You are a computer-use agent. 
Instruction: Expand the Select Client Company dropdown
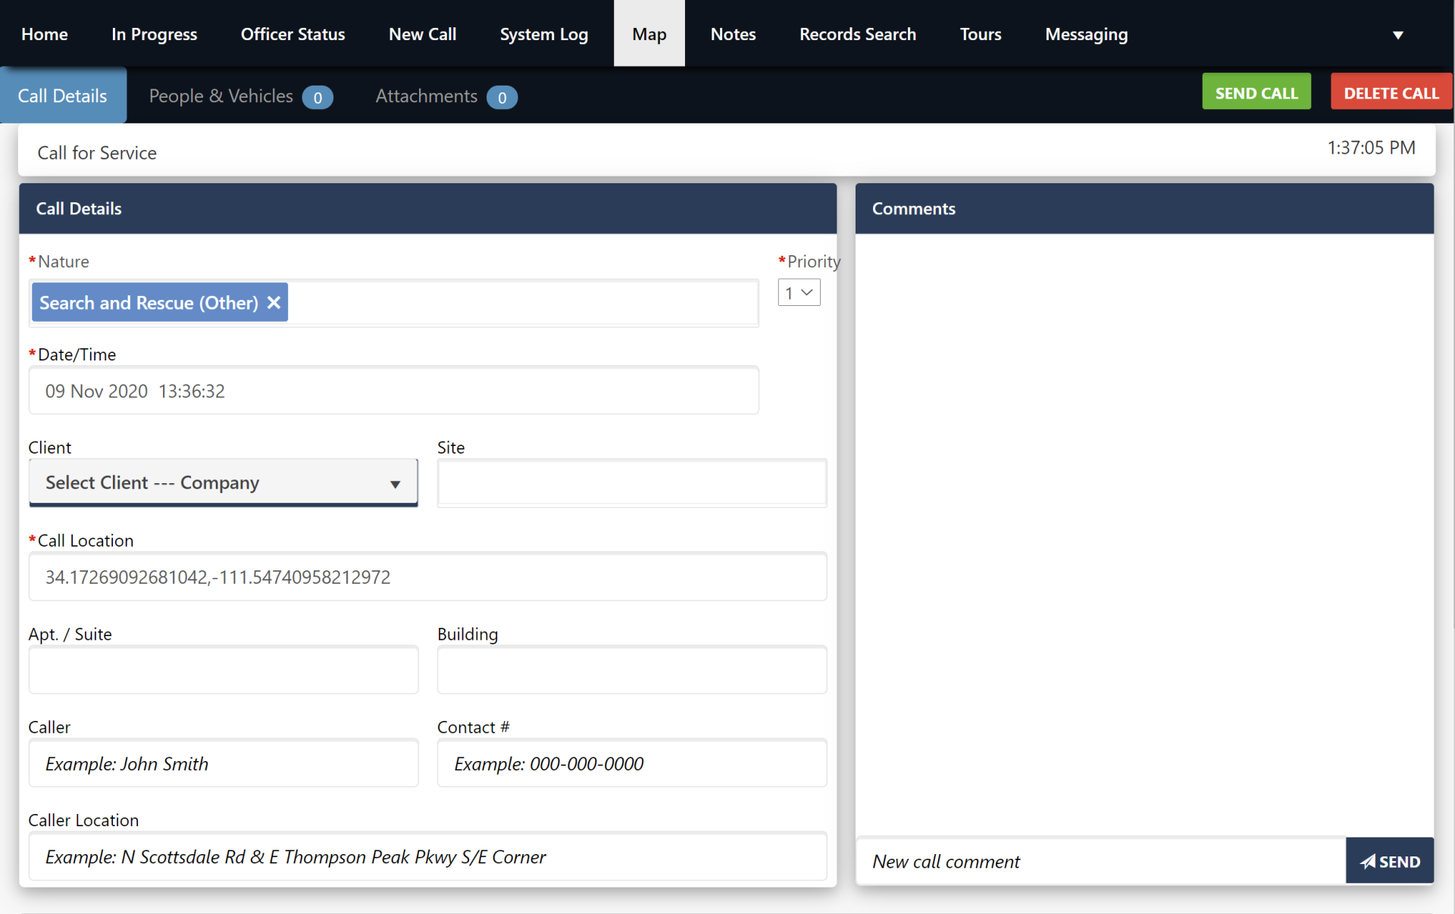pyautogui.click(x=223, y=482)
